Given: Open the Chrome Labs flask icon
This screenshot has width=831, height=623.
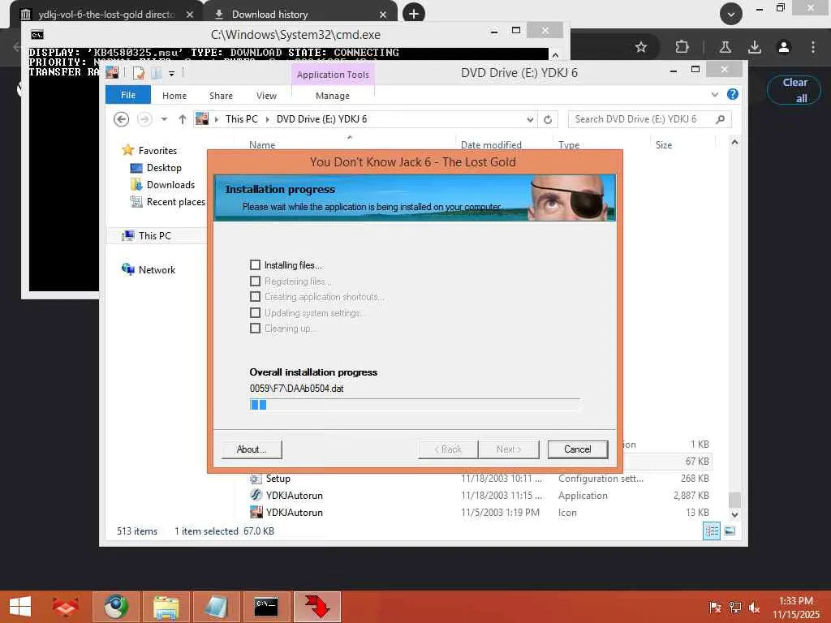Looking at the screenshot, I should (x=725, y=47).
